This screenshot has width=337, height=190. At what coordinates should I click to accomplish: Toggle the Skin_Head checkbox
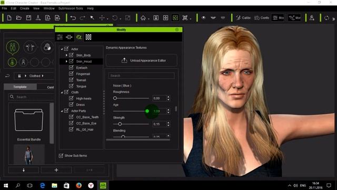coord(71,61)
